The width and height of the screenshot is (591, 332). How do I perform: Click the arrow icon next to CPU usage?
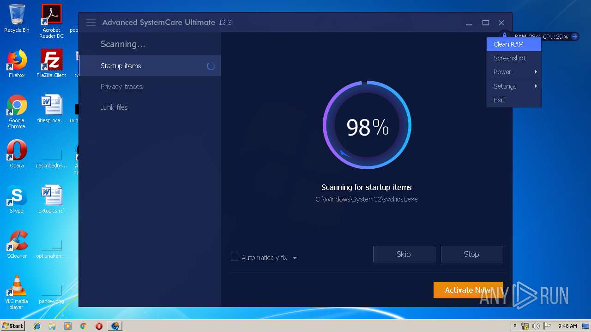[574, 36]
